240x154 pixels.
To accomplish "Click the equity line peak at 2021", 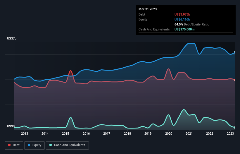I will coord(190,43).
